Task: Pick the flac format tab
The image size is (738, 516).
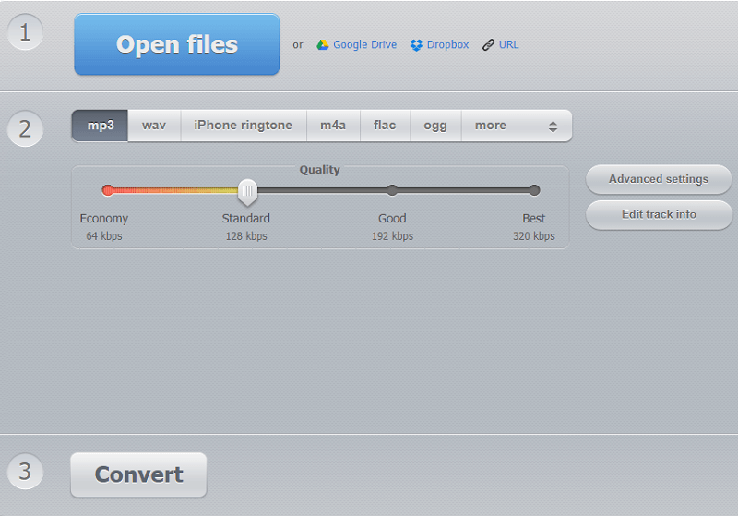Action: (x=385, y=126)
